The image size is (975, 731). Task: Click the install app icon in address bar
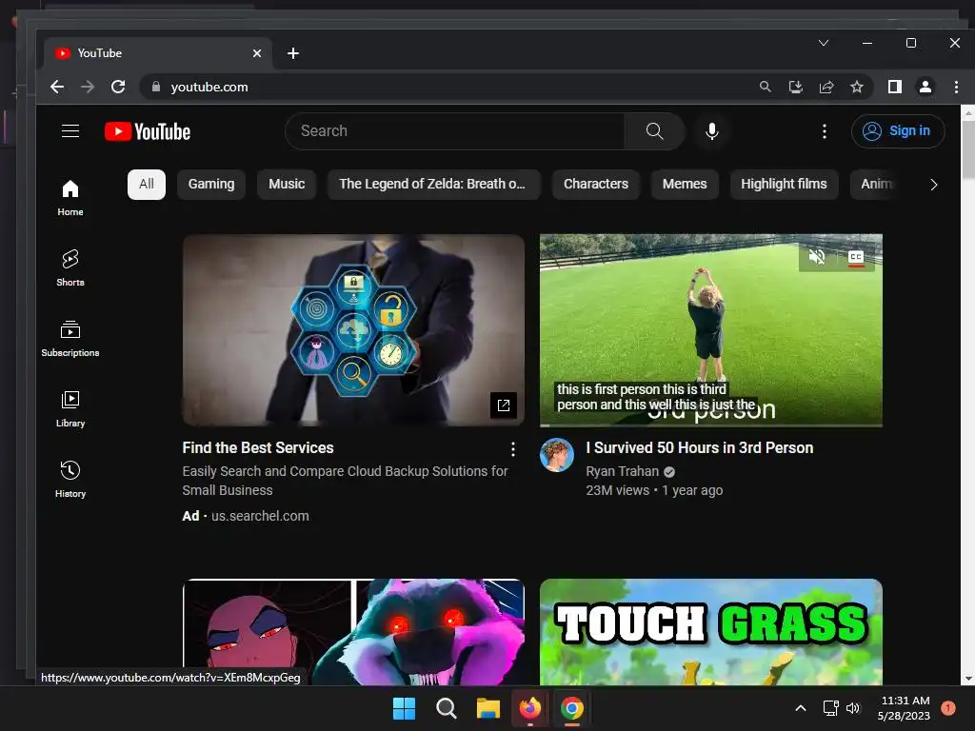point(796,87)
